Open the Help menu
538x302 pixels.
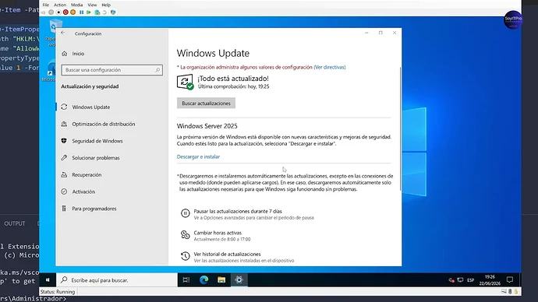106,5
